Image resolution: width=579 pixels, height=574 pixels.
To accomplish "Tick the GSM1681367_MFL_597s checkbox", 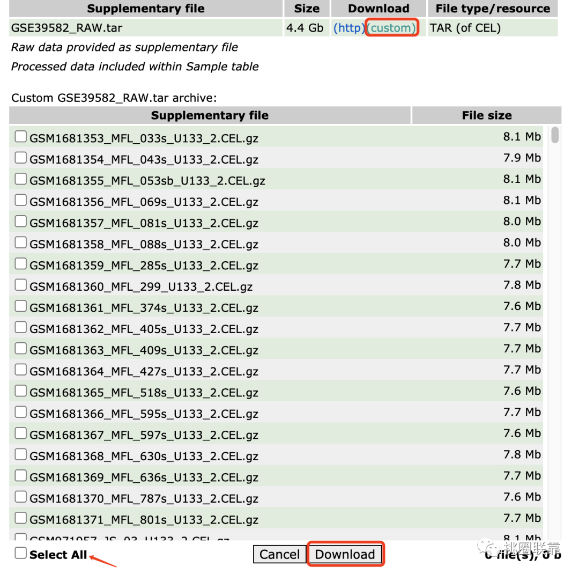I will click(x=21, y=433).
